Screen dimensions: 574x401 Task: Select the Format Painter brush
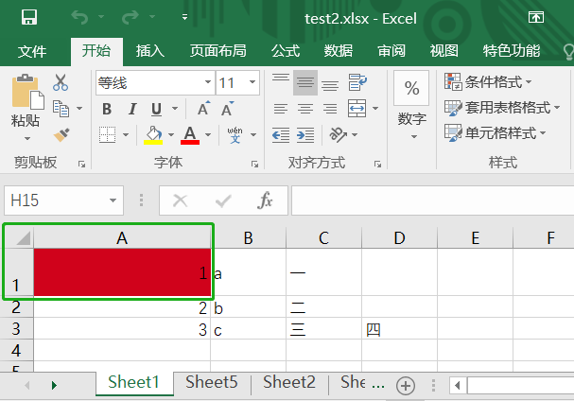coord(62,135)
